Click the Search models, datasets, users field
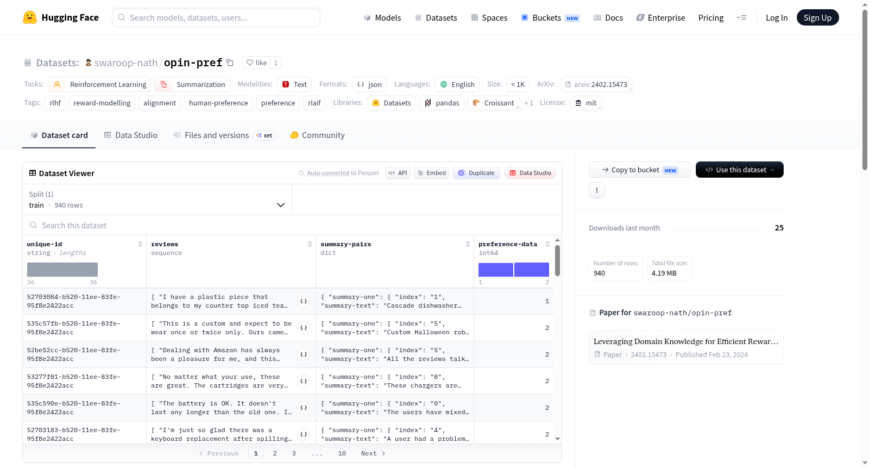 tap(216, 17)
